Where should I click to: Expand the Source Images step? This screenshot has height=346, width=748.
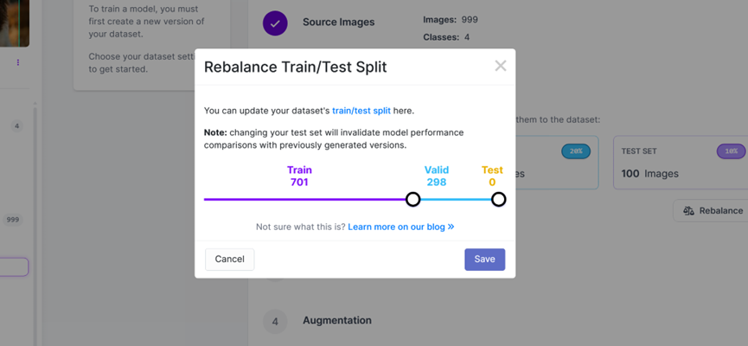coord(338,22)
